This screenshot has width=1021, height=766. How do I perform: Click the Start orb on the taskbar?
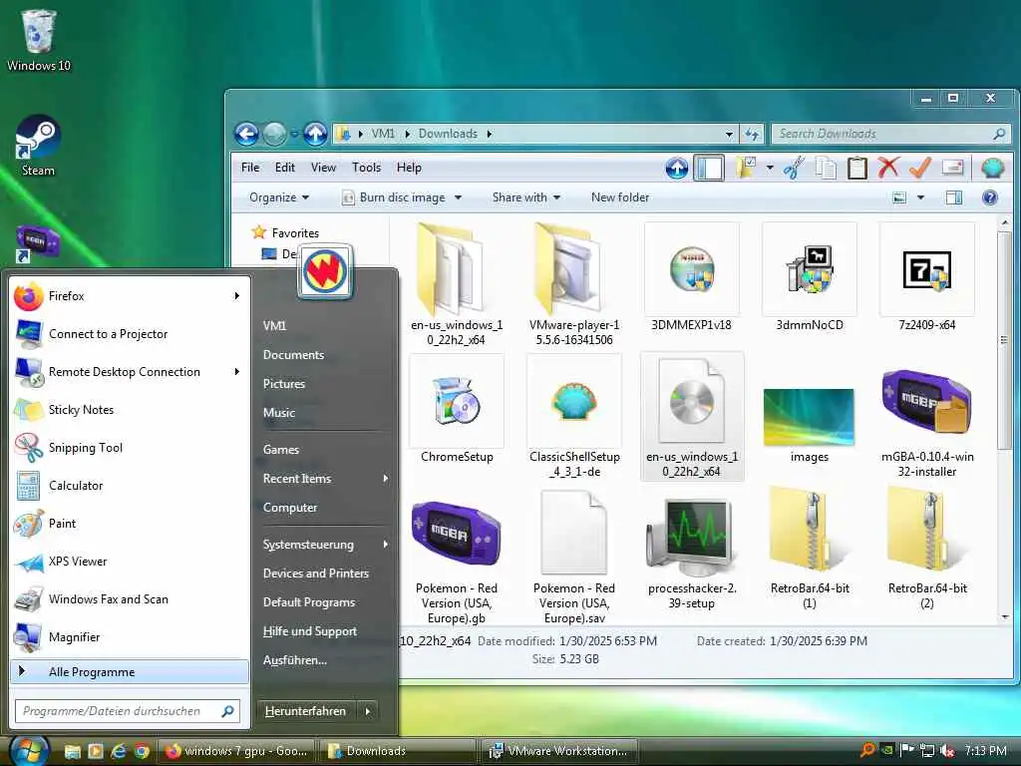29,750
